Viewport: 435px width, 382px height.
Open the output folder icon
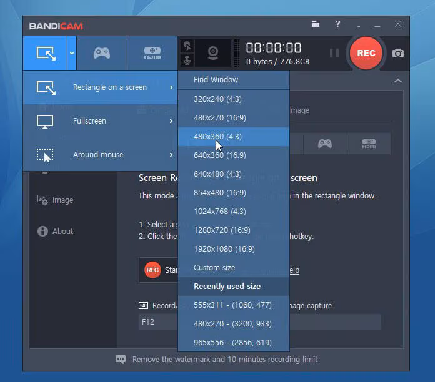(316, 24)
